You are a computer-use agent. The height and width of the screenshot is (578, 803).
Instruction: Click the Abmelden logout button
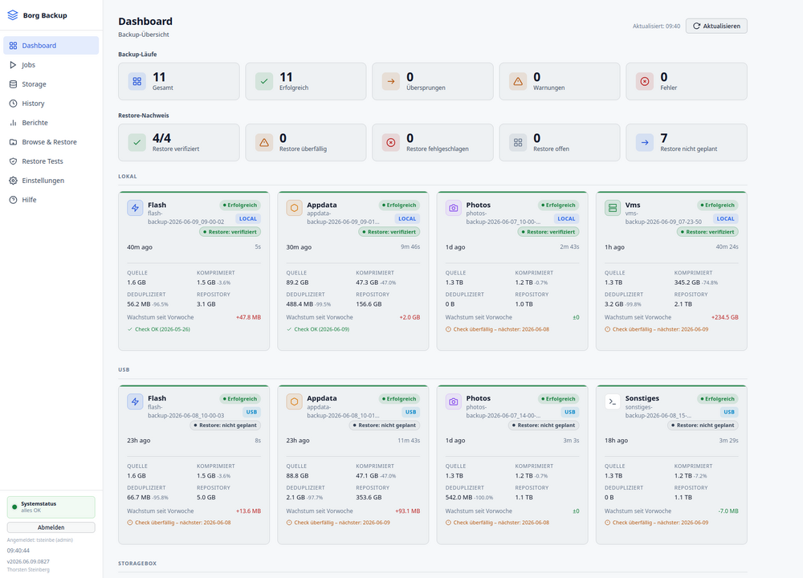click(51, 527)
